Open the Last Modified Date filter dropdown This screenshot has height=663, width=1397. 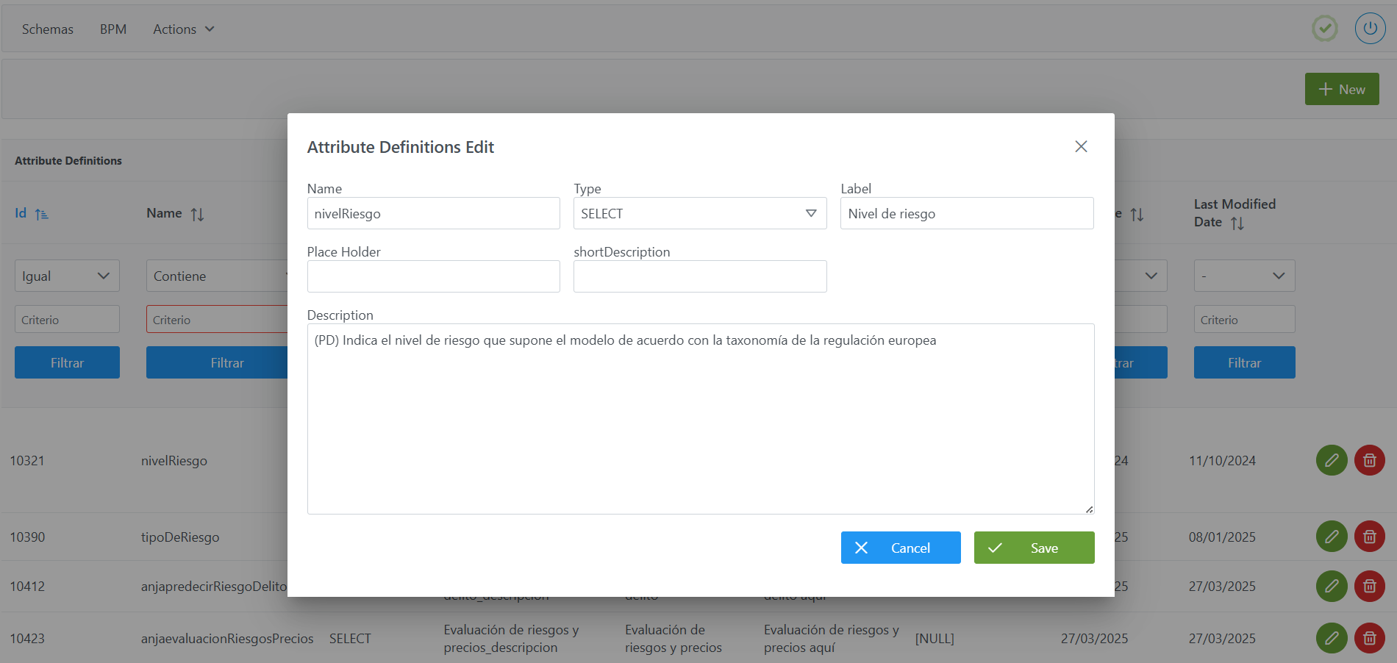pos(1244,276)
